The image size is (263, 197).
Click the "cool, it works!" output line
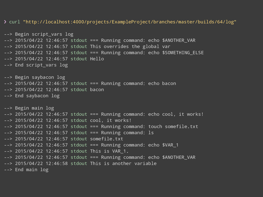[110, 120]
